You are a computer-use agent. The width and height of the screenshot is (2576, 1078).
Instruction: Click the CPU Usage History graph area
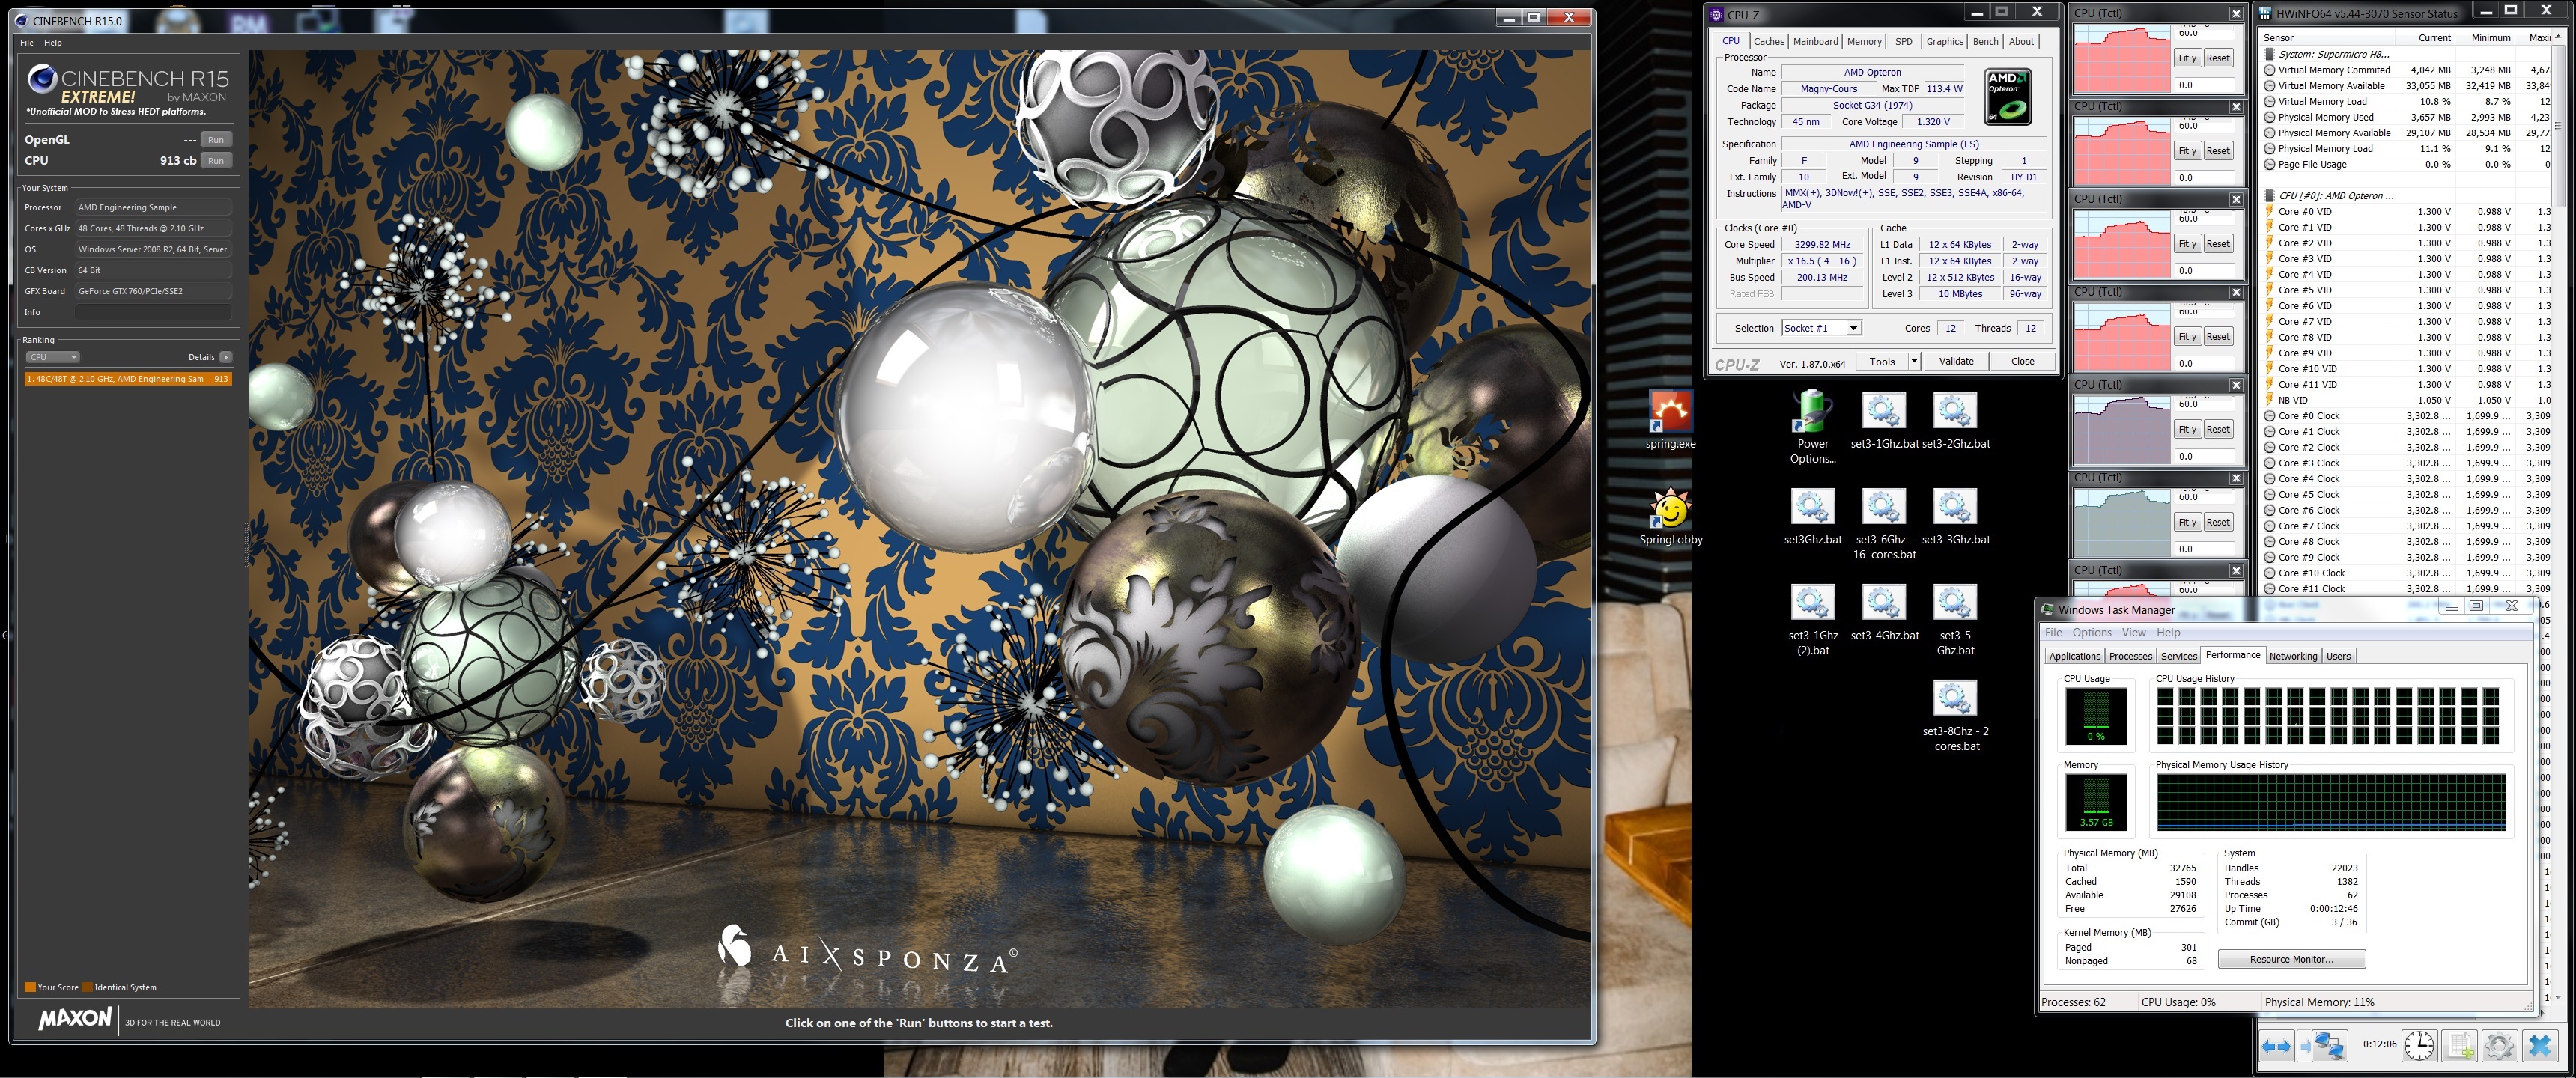pyautogui.click(x=2330, y=717)
